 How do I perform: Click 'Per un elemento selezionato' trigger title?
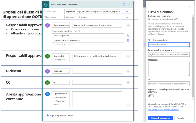(64, 5)
